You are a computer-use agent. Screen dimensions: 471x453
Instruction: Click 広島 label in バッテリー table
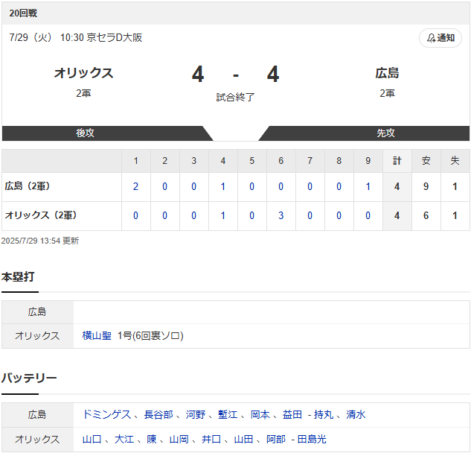[x=37, y=414]
